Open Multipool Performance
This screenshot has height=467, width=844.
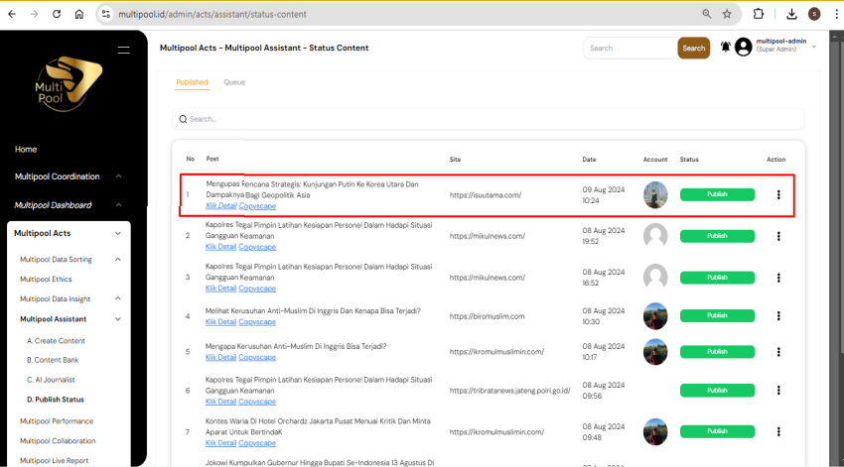coord(57,421)
